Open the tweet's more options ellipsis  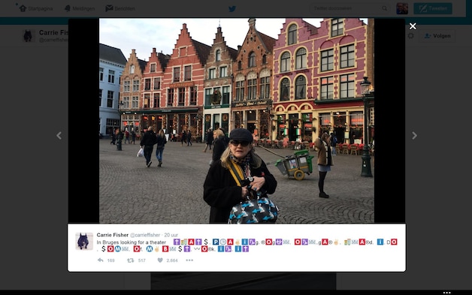pos(189,260)
